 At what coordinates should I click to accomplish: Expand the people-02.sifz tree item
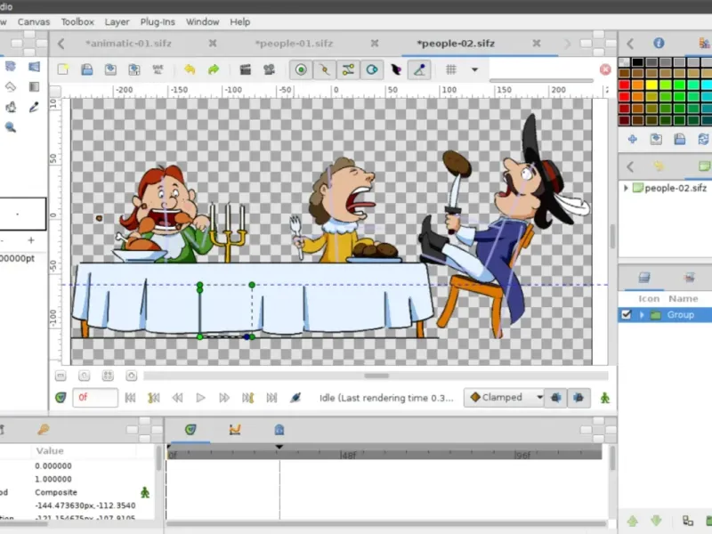627,188
